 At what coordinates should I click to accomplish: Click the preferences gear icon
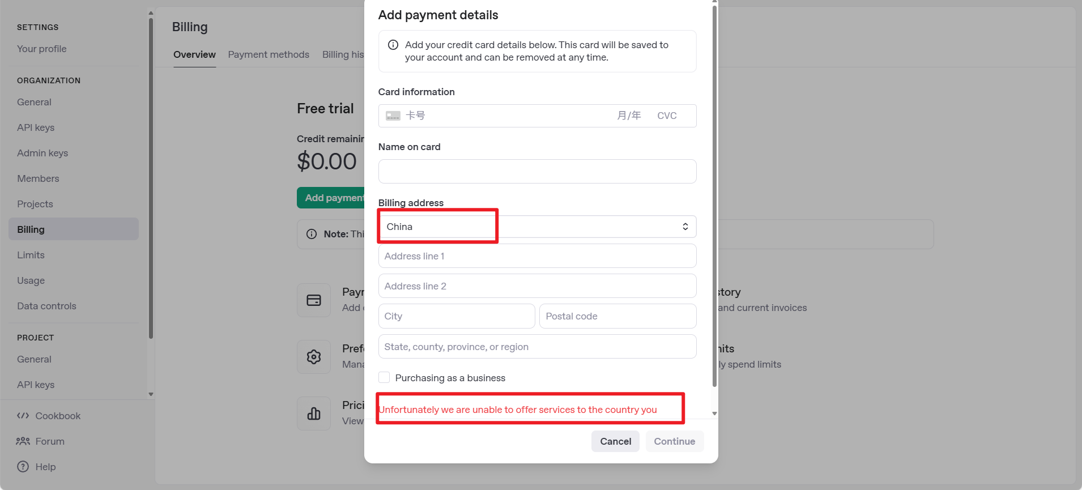tap(314, 357)
